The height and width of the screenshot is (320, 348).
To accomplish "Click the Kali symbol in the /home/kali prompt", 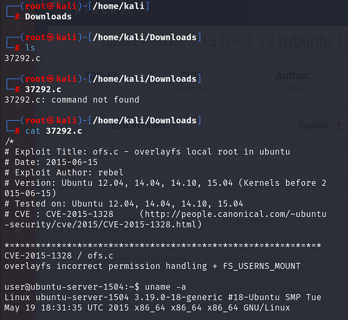I will (x=50, y=6).
